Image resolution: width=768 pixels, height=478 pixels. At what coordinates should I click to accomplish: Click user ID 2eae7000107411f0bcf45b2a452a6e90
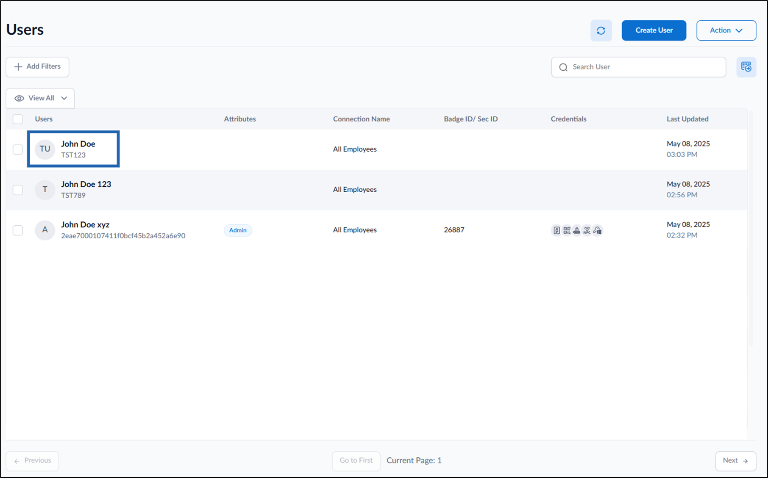[x=123, y=236]
